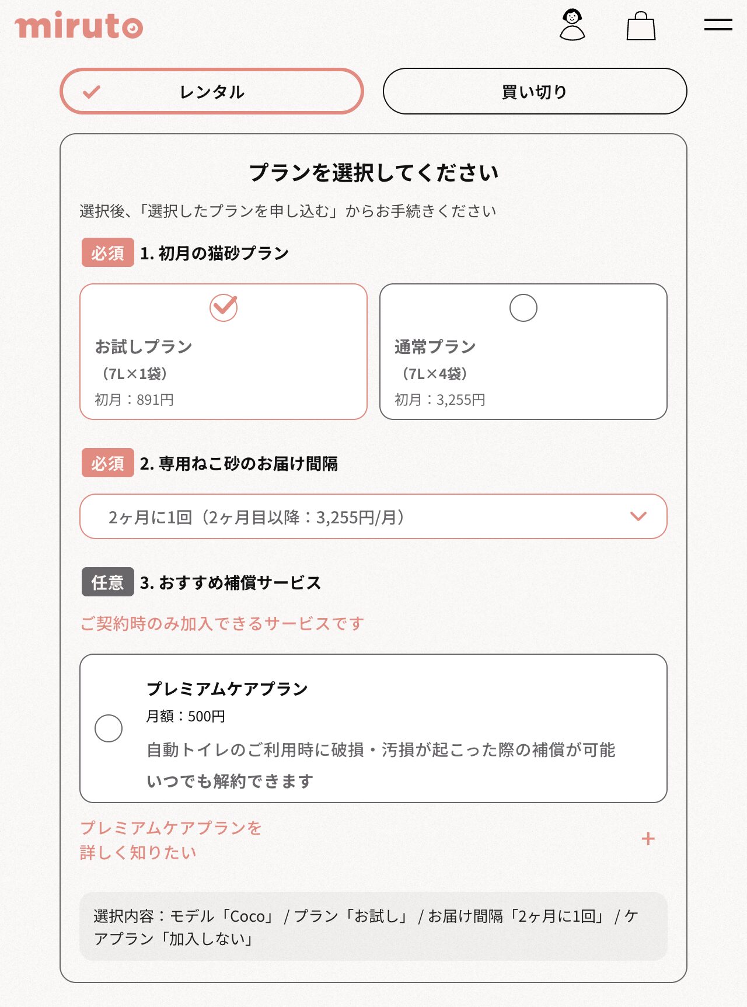The image size is (747, 1007).
Task: Click the 通常プラン card title
Action: [435, 347]
